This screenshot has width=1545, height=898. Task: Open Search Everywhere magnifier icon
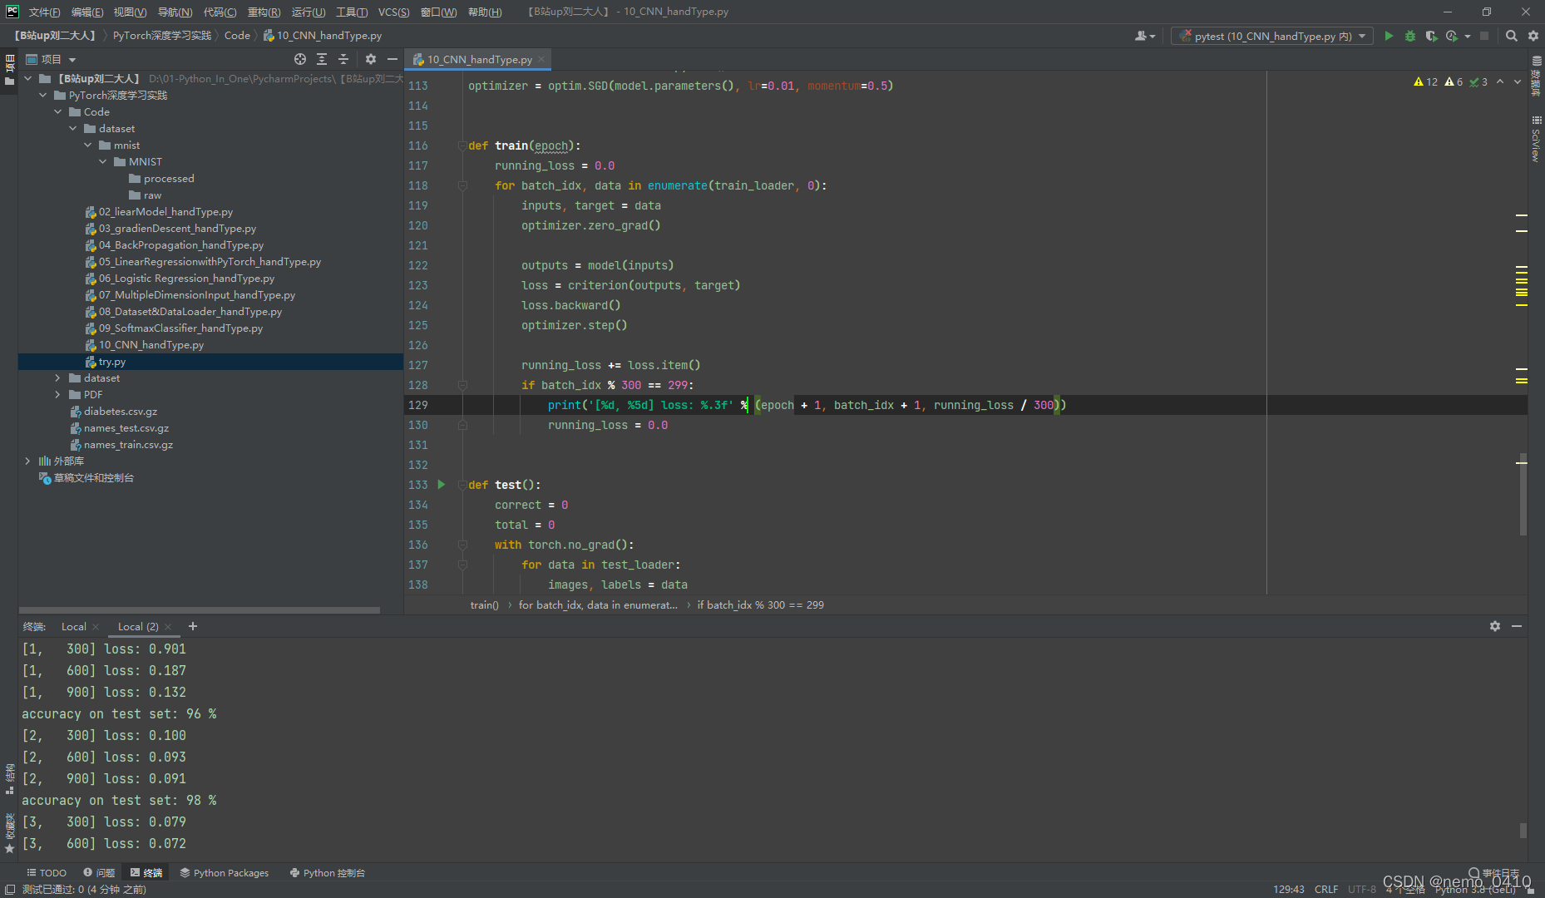click(1512, 36)
